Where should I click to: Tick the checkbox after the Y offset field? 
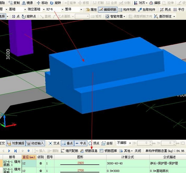coord(183,143)
